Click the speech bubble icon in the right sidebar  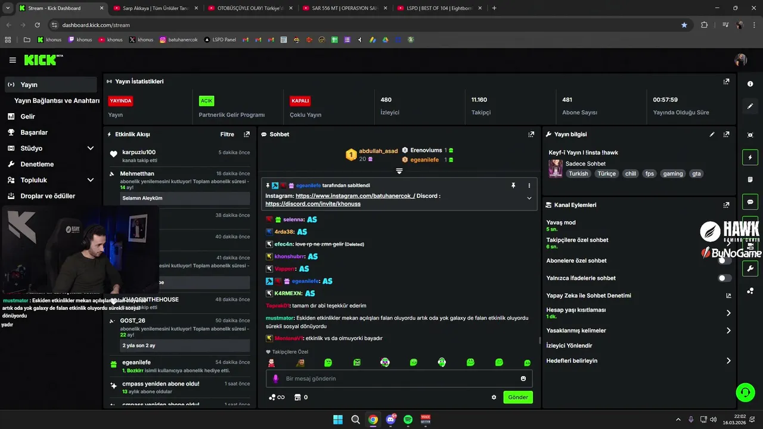750,201
